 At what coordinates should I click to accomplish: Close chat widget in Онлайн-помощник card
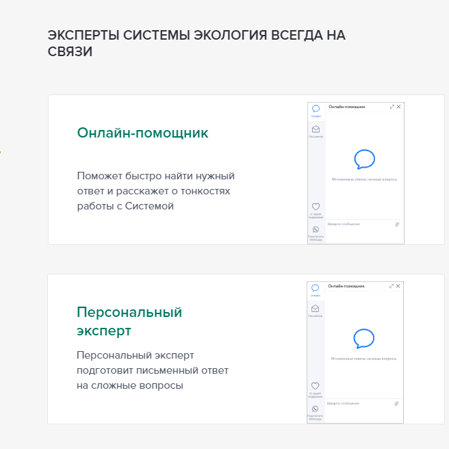click(398, 107)
